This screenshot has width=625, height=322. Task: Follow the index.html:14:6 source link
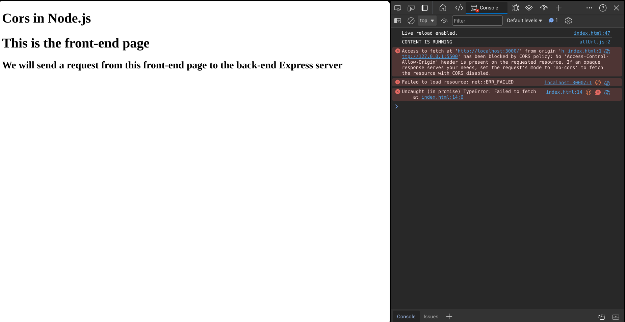pyautogui.click(x=442, y=97)
